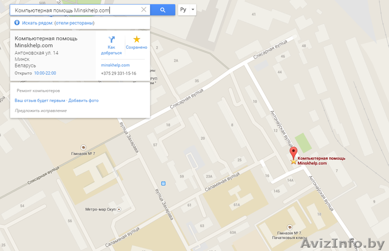Image resolution: width=389 pixels, height=251 pixels.
Task: Click the Как добраться directions icon
Action: click(112, 39)
